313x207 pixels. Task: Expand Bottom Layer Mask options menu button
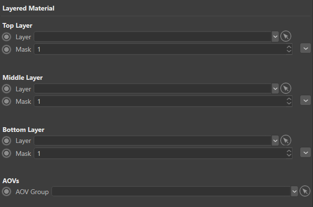coord(305,153)
